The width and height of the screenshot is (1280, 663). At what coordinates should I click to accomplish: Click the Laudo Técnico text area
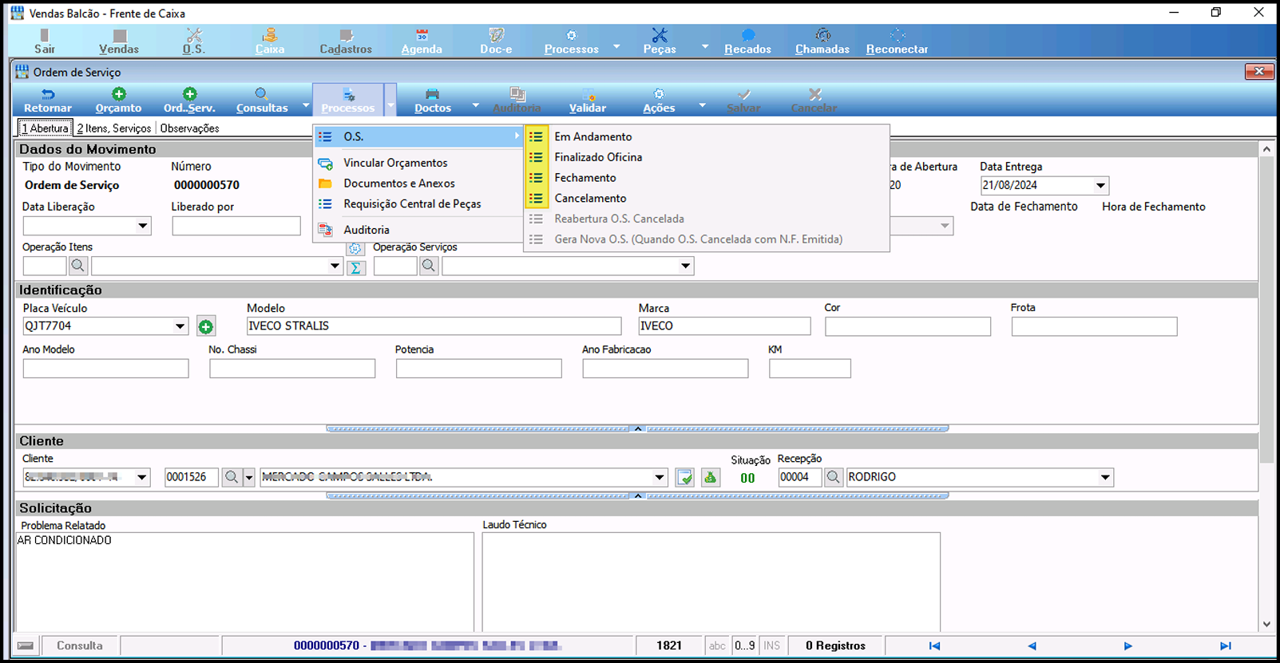click(711, 582)
